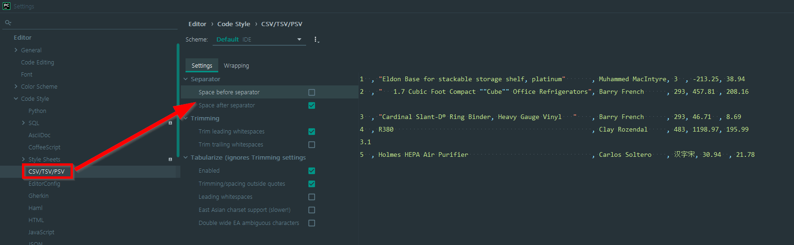794x245 pixels.
Task: Select Gherkin code style
Action: 38,196
